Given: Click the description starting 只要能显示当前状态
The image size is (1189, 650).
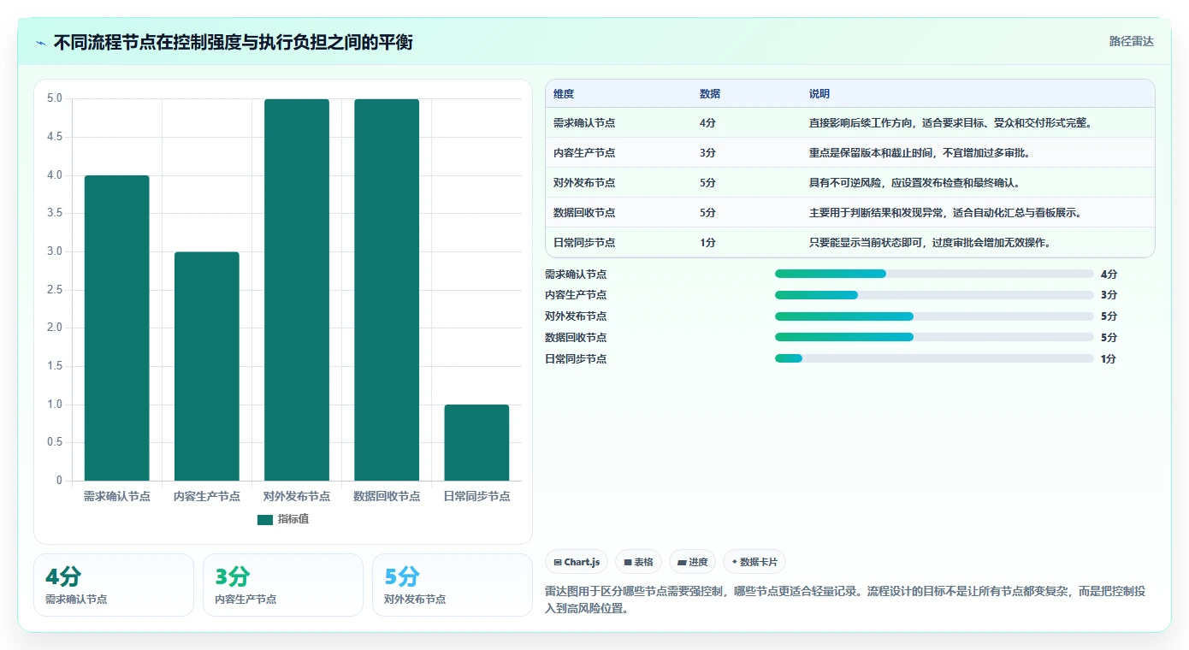Looking at the screenshot, I should (930, 243).
